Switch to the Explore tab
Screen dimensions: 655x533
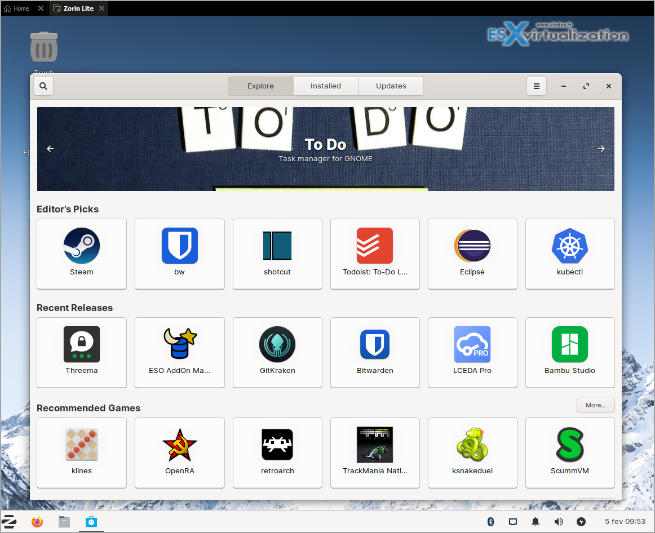tap(260, 86)
